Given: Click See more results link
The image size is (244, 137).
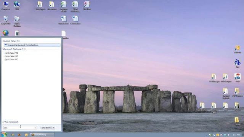Looking at the screenshot, I should click(12, 122).
